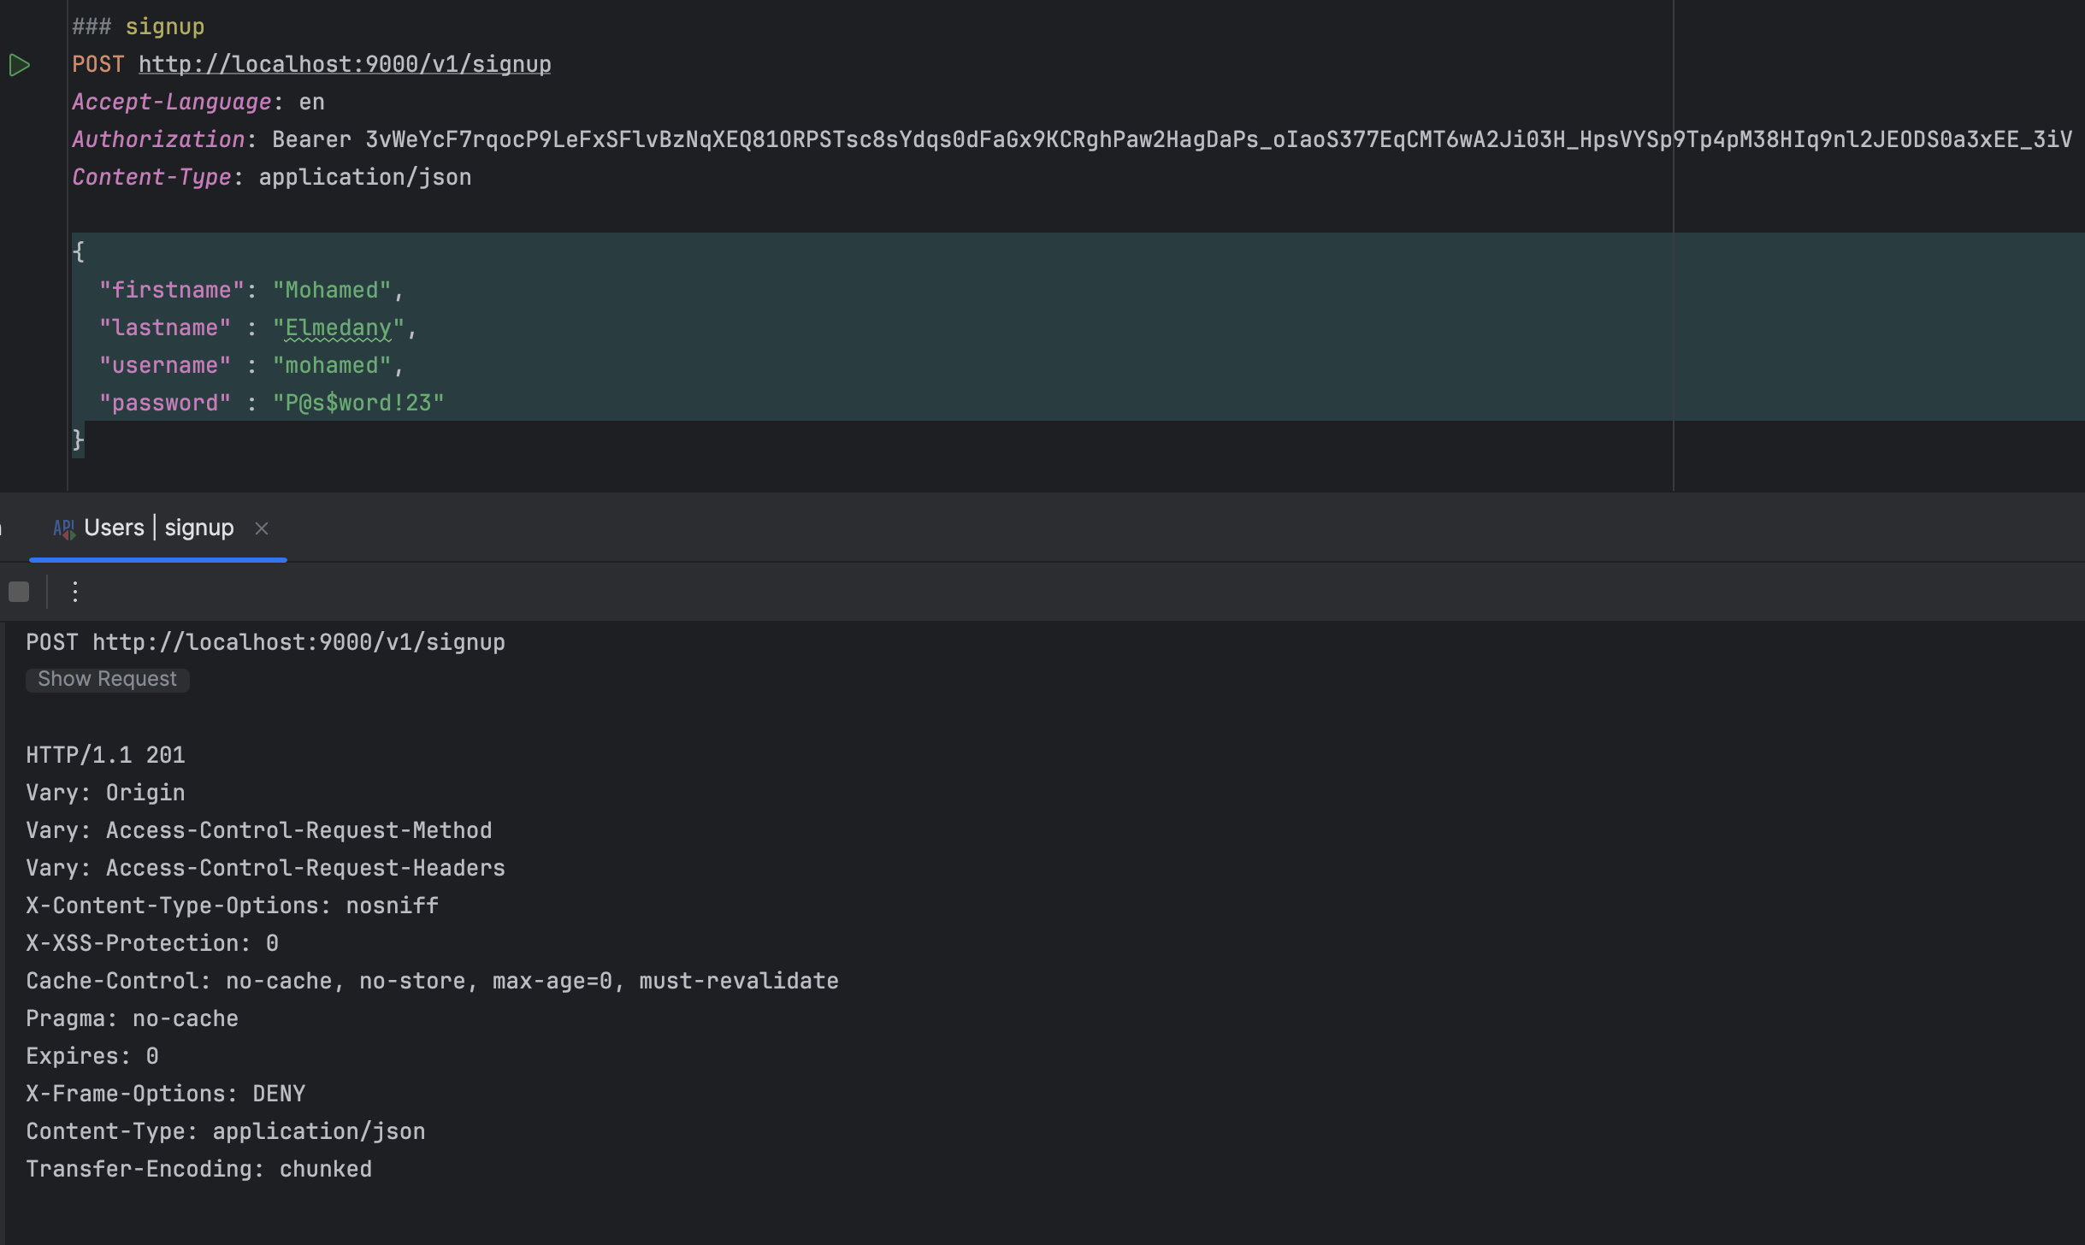Click Vary: Access-Control-Request-Method header line

259,830
